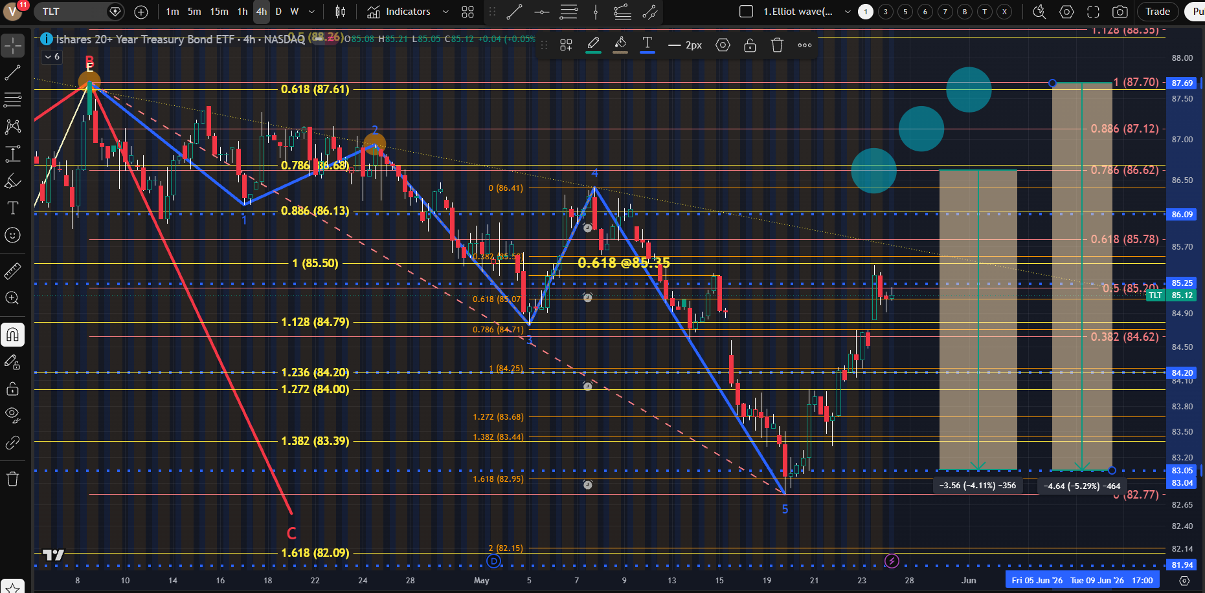This screenshot has height=593, width=1205.
Task: Switch to the 15m timeframe
Action: point(219,12)
